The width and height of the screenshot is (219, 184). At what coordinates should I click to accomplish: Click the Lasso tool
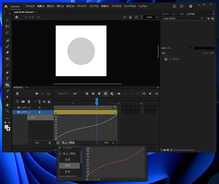[7, 33]
